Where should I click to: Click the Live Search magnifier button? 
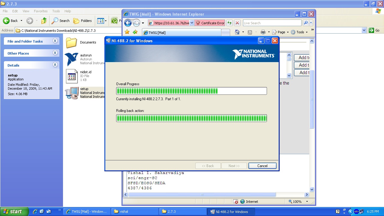(306, 23)
